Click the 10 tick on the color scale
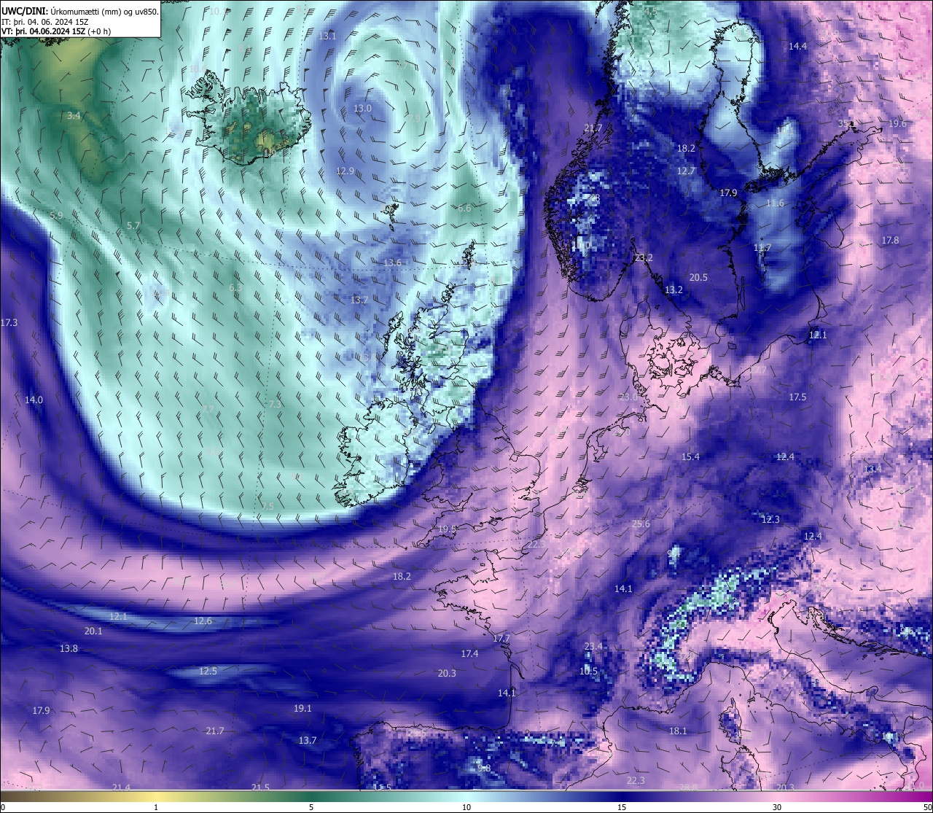Screen dimensions: 933x813 click(466, 807)
